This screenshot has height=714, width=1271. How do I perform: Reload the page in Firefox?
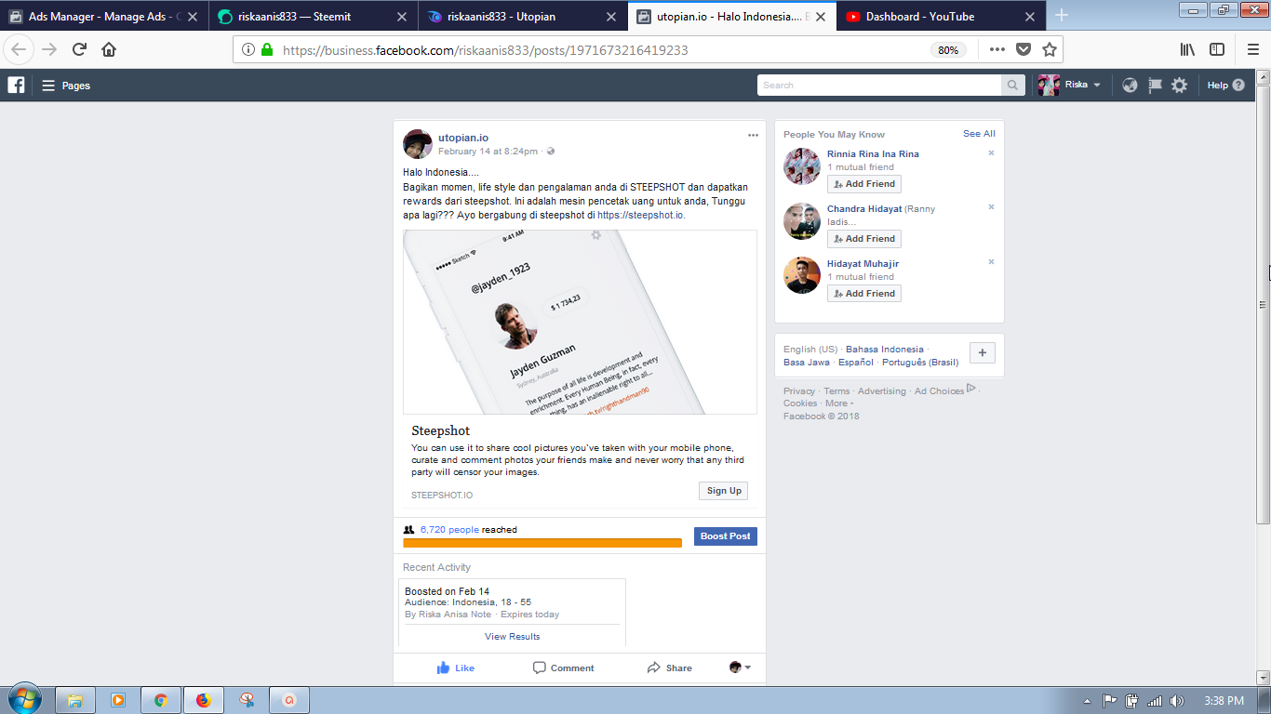pyautogui.click(x=79, y=49)
